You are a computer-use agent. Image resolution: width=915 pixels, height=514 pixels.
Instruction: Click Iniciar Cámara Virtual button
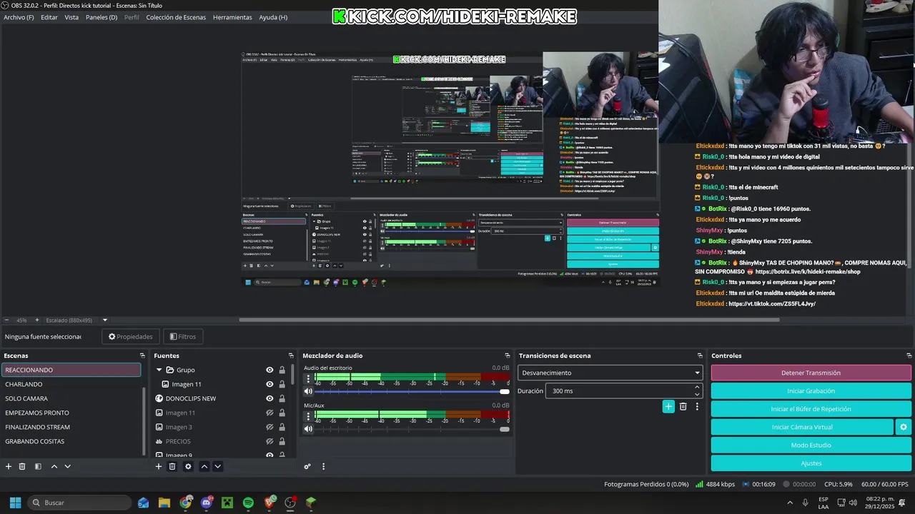pyautogui.click(x=801, y=427)
